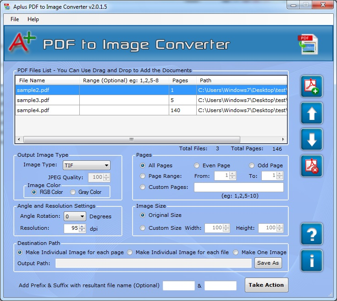Select the sample4.pdf row
The image size is (337, 301).
pyautogui.click(x=151, y=110)
